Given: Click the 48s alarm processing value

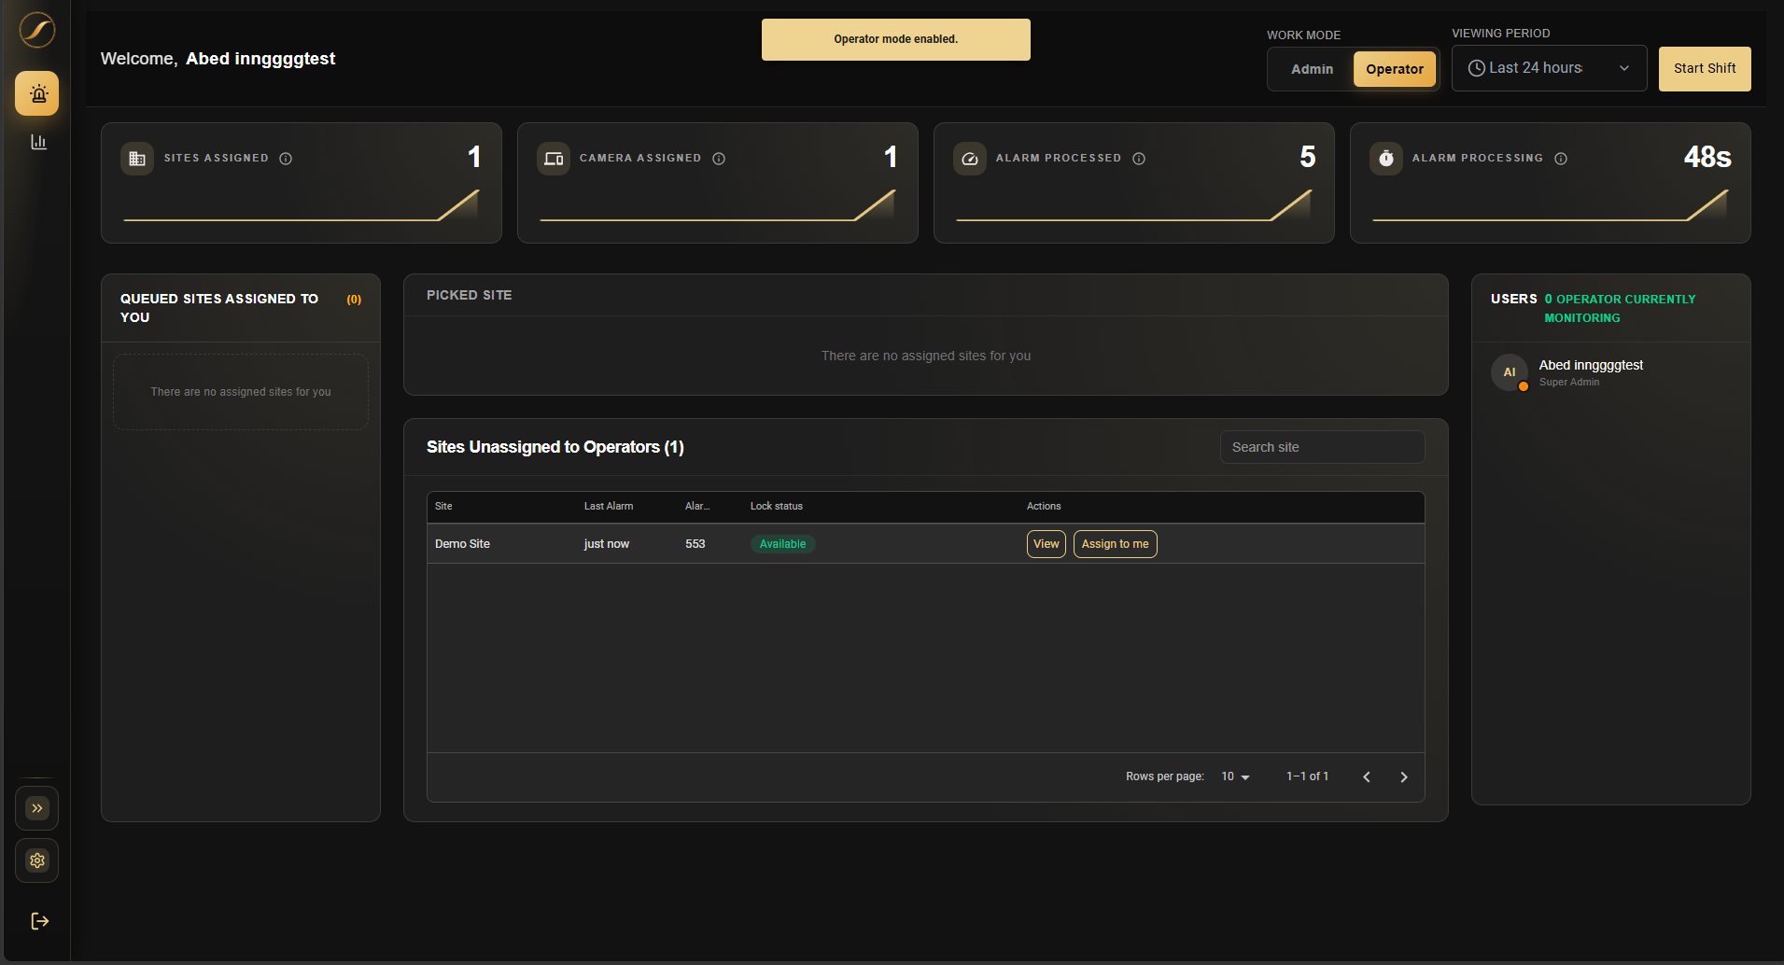Looking at the screenshot, I should tap(1707, 157).
